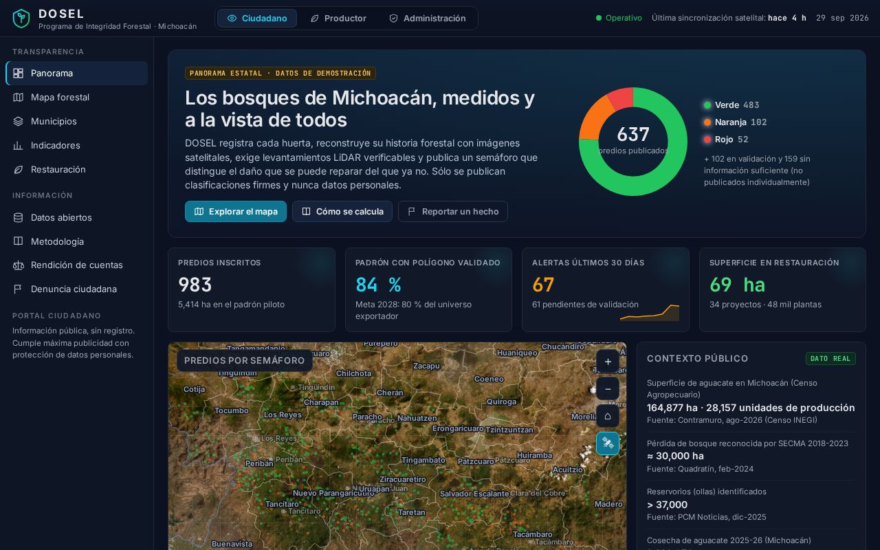This screenshot has height=550, width=880.
Task: Click 61 pendientes de validación text
Action: [585, 305]
